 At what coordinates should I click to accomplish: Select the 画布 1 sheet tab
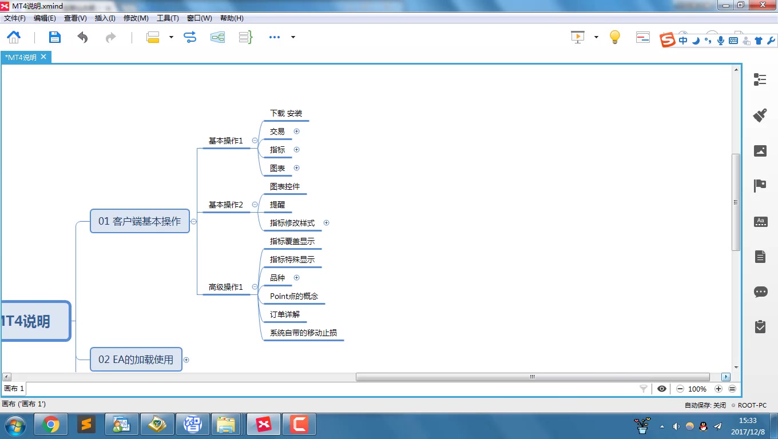pyautogui.click(x=14, y=389)
